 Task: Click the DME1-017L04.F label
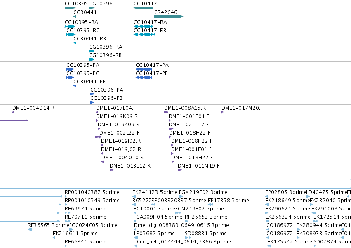pos(116,108)
